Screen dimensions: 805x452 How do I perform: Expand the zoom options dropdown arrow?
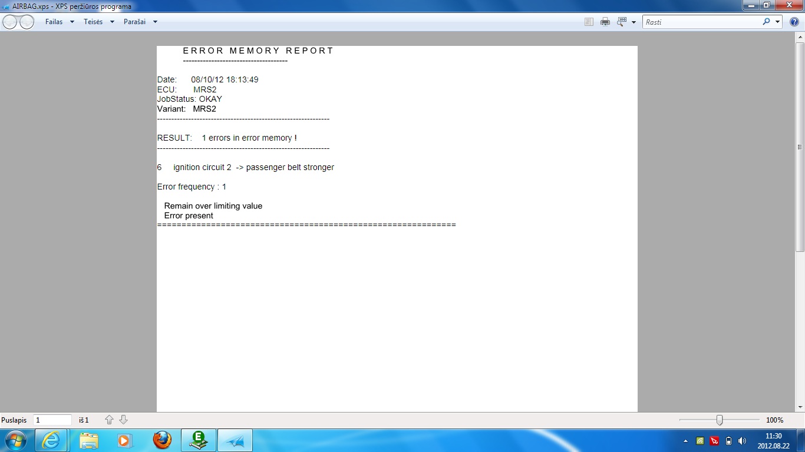point(634,22)
